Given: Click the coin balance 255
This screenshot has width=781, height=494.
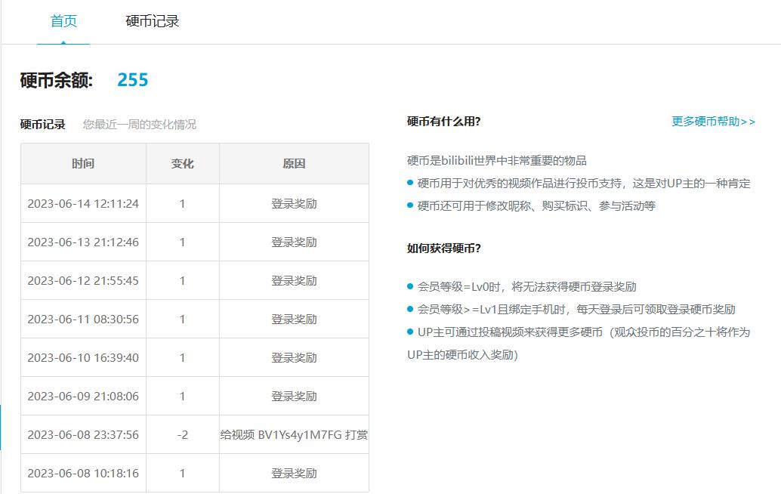Looking at the screenshot, I should coord(132,79).
